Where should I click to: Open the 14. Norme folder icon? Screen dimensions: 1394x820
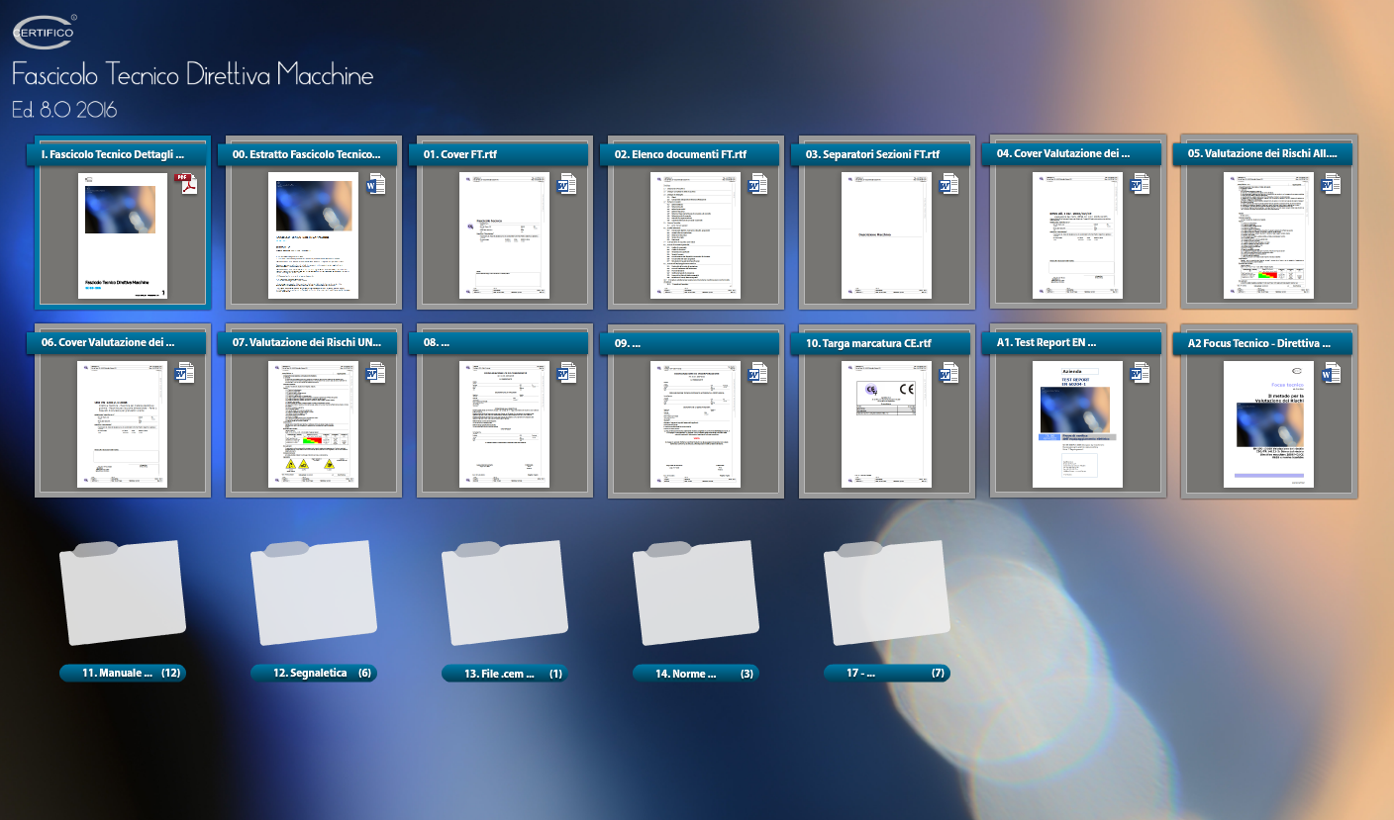pos(696,592)
